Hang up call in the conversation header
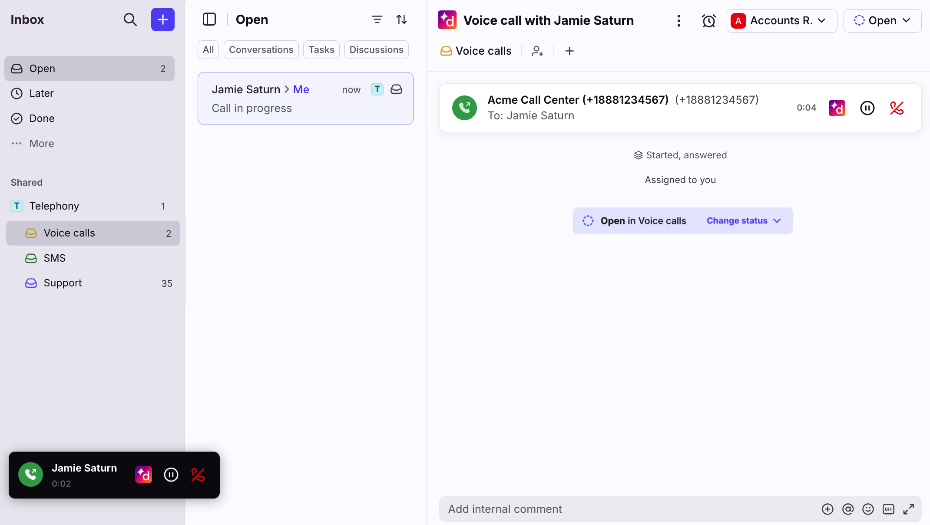 pyautogui.click(x=897, y=108)
